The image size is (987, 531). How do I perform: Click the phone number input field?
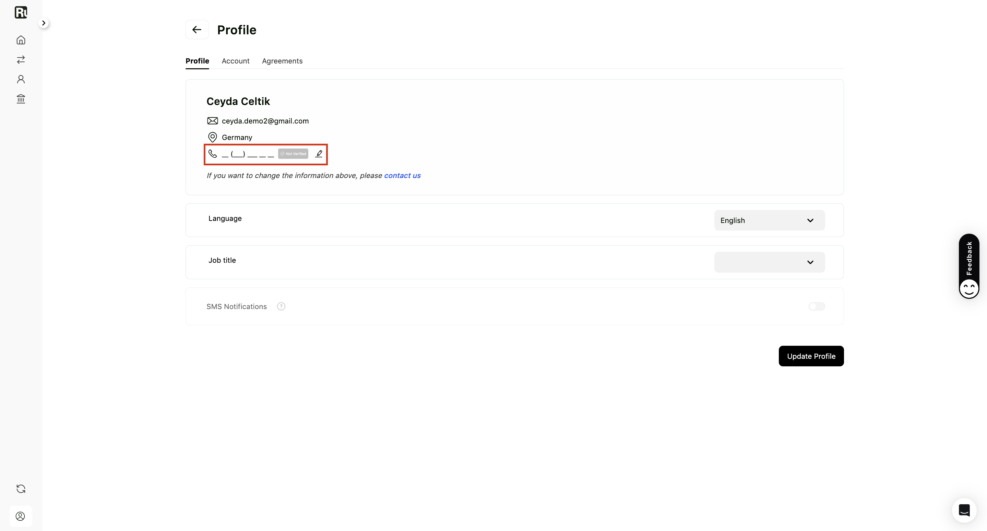[x=248, y=154]
